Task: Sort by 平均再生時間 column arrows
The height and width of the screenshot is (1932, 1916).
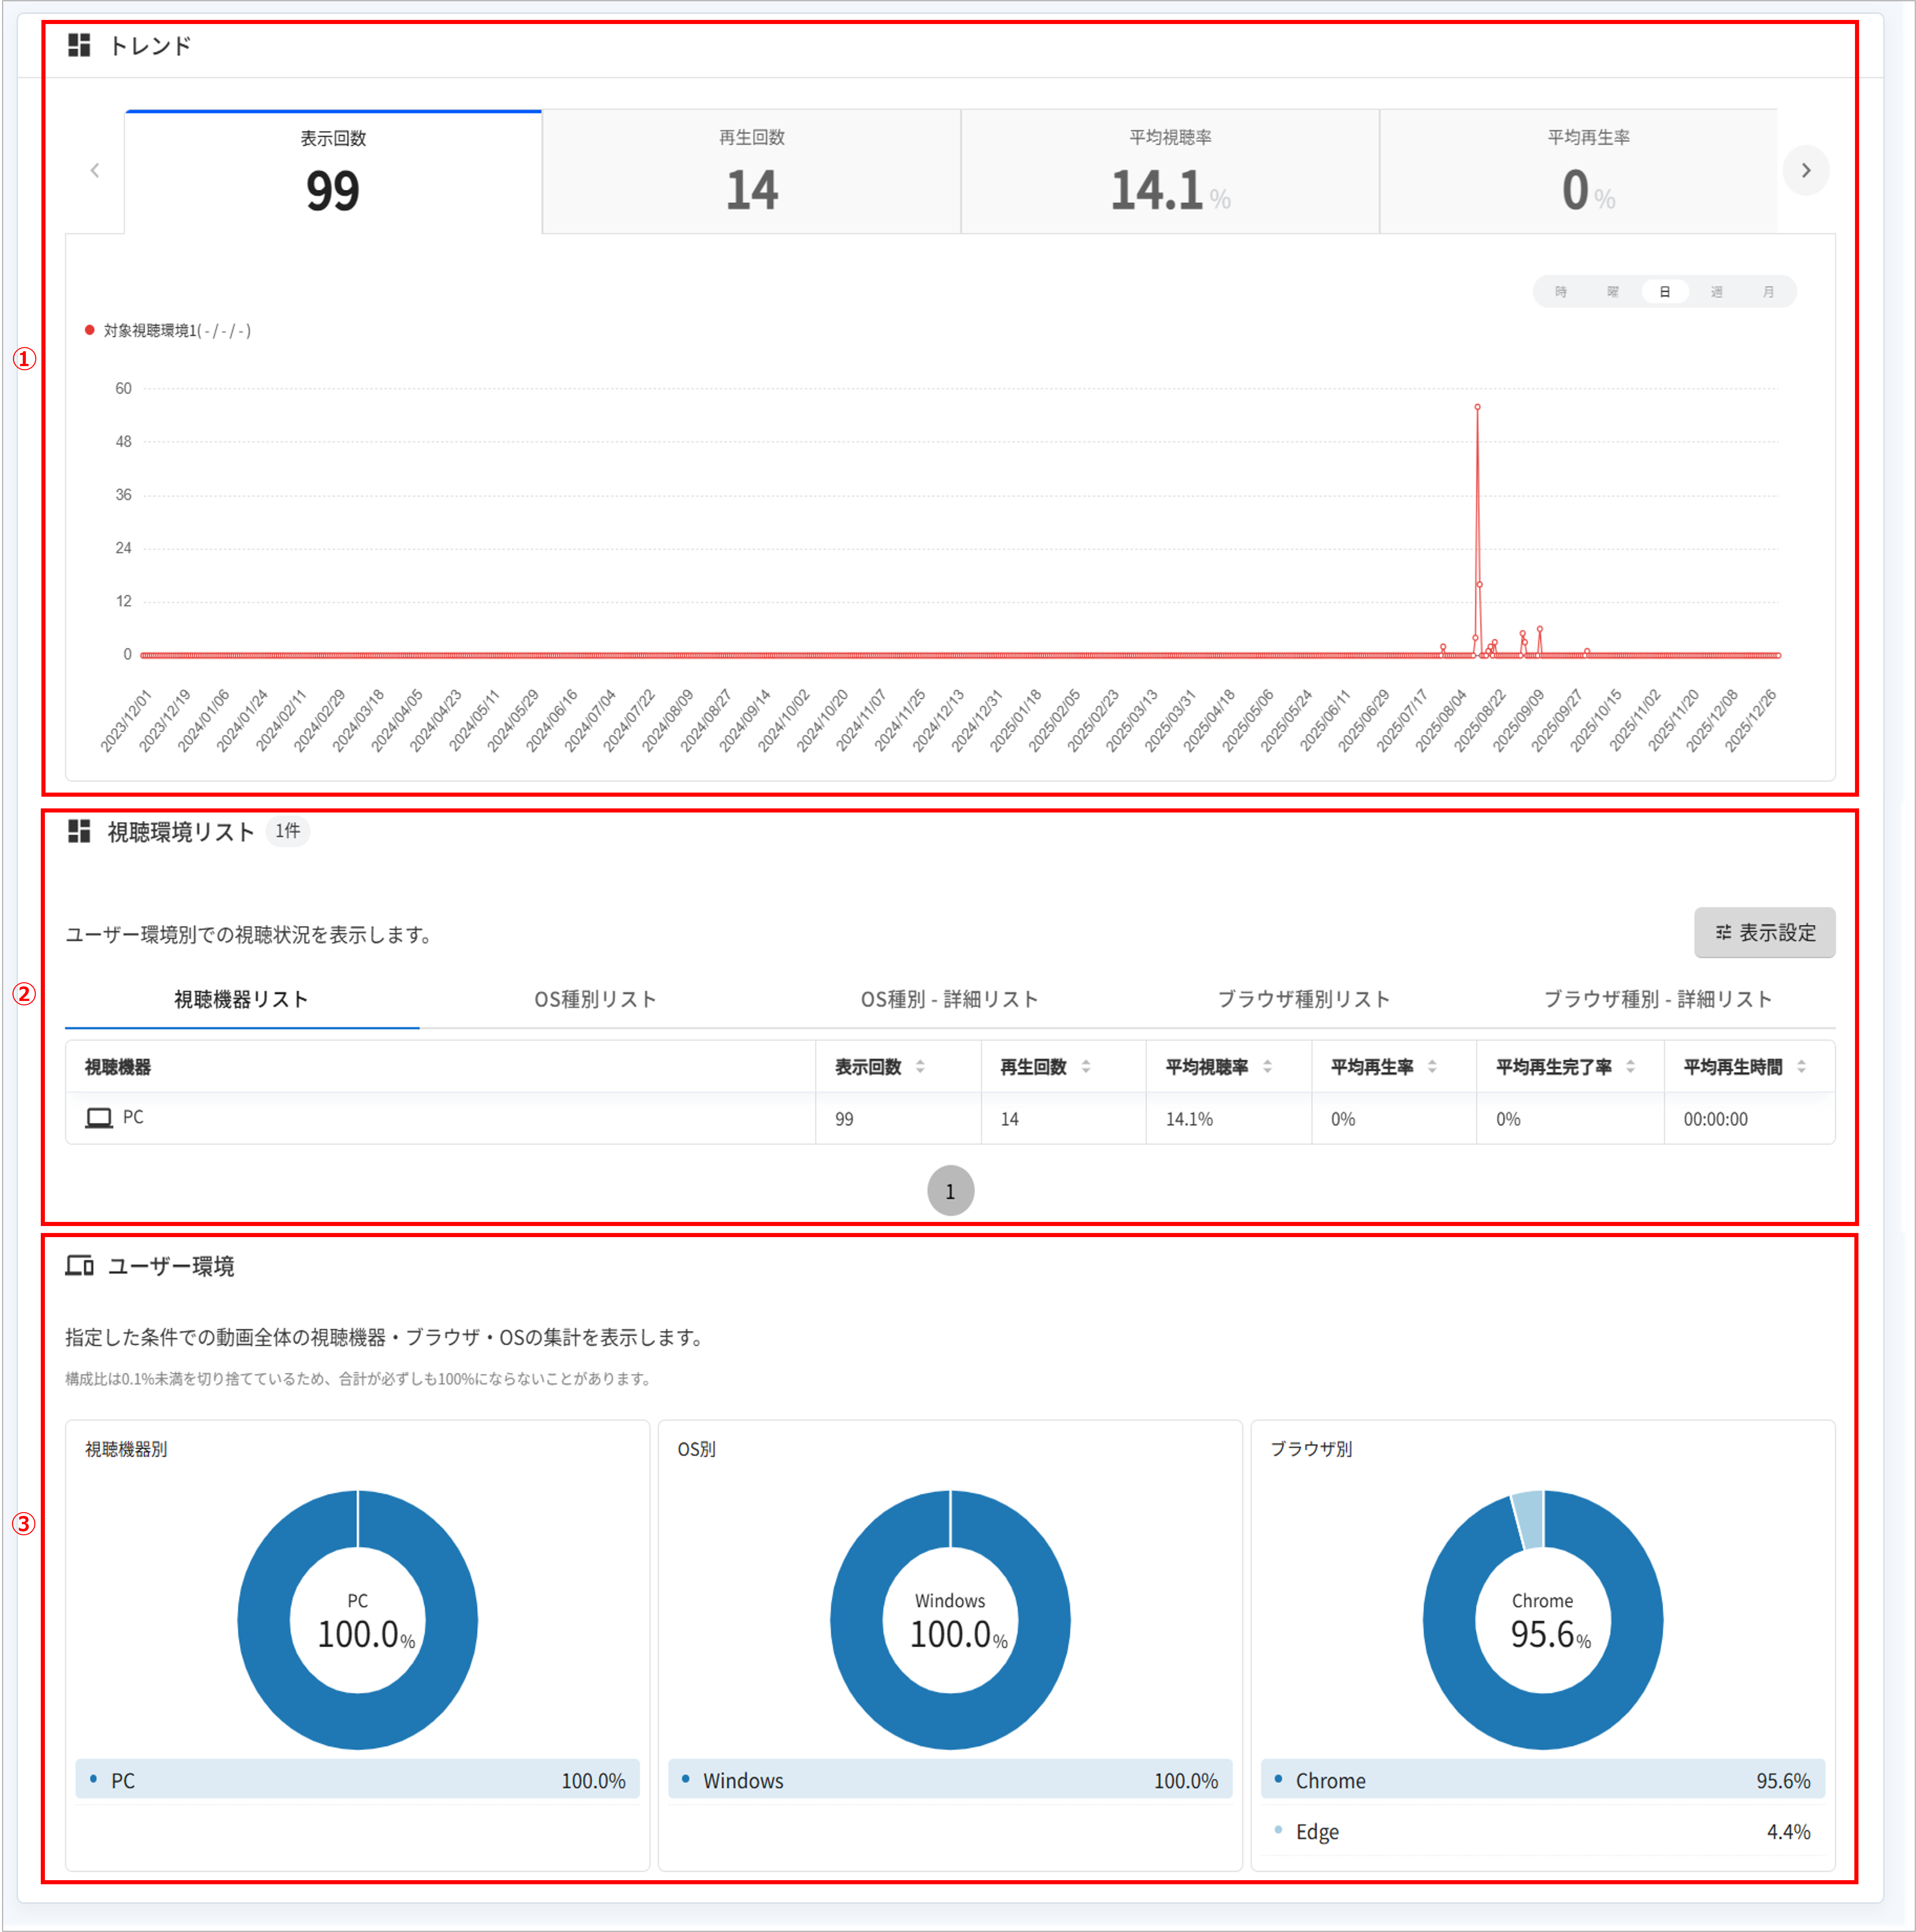Action: [1801, 1067]
